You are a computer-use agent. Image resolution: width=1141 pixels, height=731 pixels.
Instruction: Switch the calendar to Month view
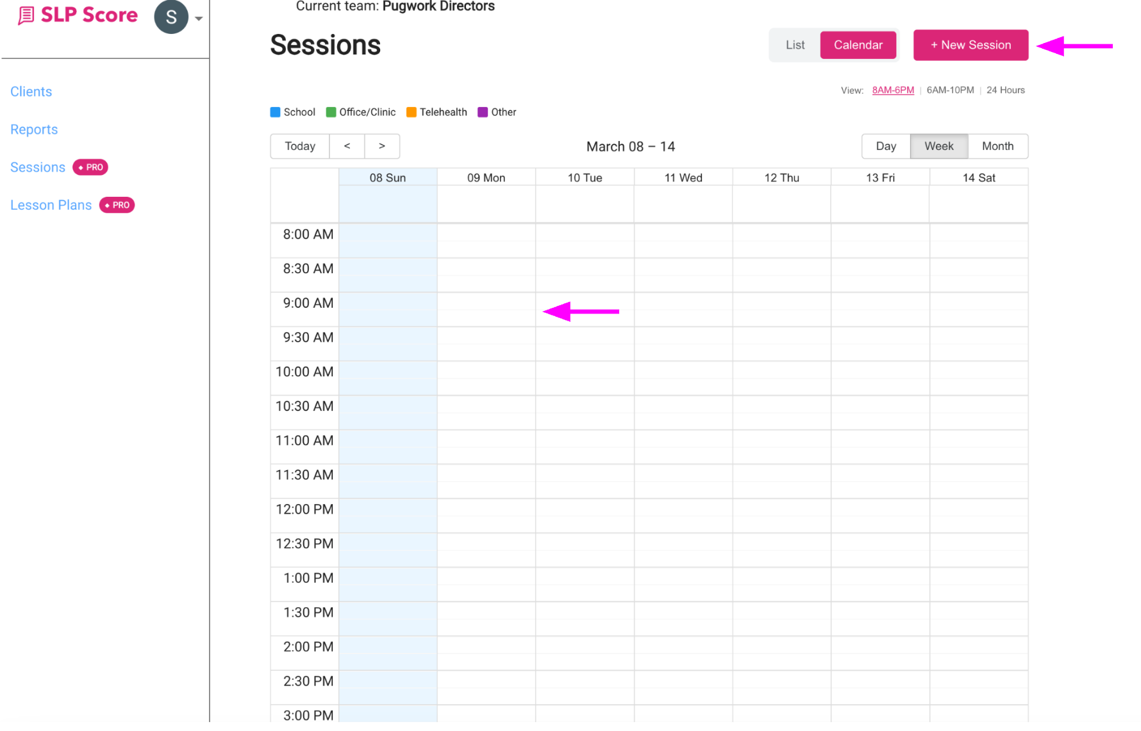997,146
